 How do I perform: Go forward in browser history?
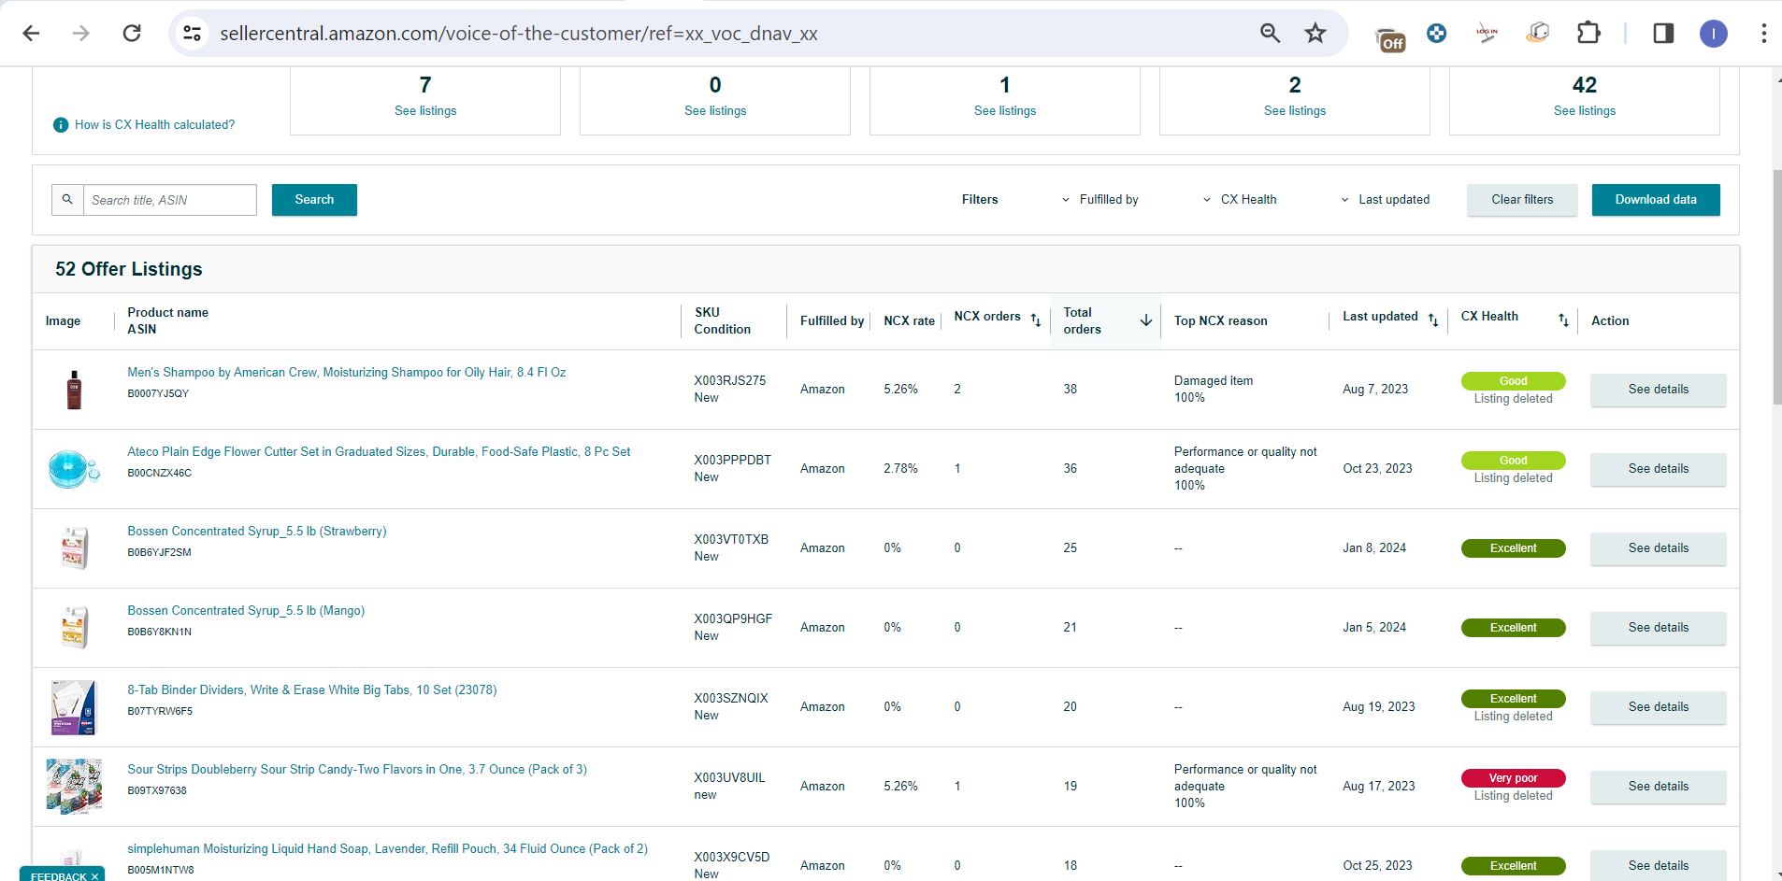pyautogui.click(x=81, y=34)
